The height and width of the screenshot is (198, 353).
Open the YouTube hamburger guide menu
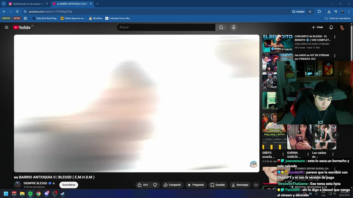7,27
